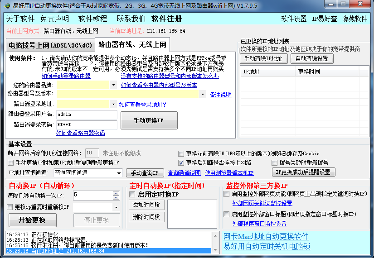Image resolution: width=374 pixels, height=258 pixels.
Task: Open 网卡Mac地址自动更换软件 link
Action: [x=266, y=236]
